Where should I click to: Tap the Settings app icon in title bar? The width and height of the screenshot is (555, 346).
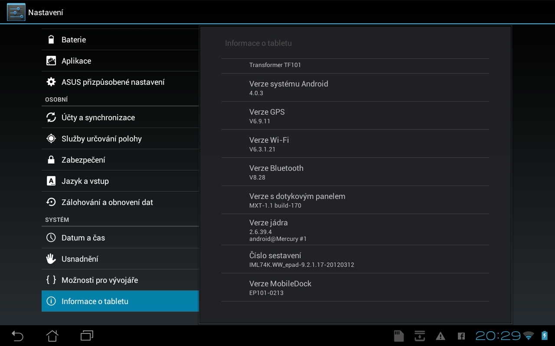coord(16,12)
